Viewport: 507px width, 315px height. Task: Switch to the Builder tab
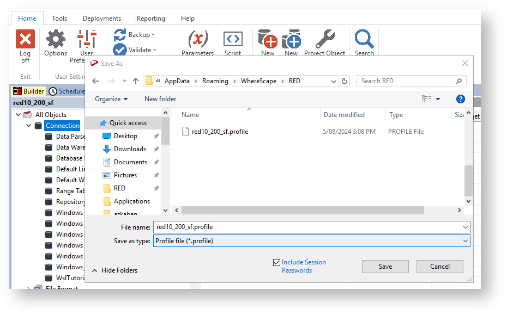click(x=28, y=91)
